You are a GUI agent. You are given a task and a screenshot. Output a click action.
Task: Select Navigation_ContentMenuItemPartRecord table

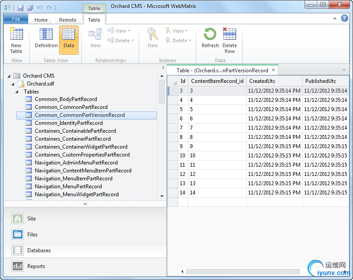[83, 171]
